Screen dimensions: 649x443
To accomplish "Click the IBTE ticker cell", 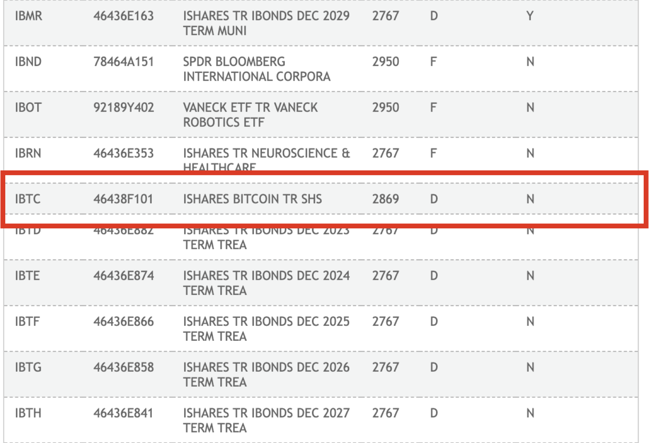I will coord(27,276).
